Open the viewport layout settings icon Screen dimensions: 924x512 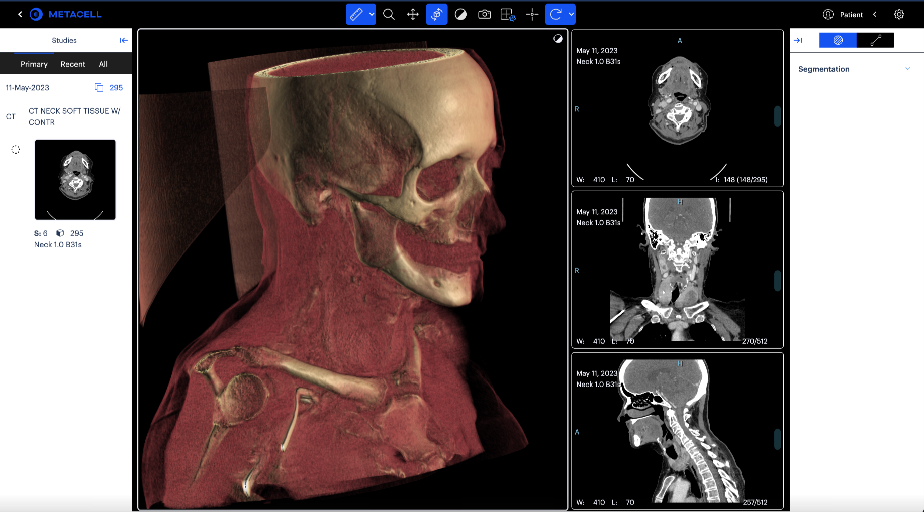[508, 15]
